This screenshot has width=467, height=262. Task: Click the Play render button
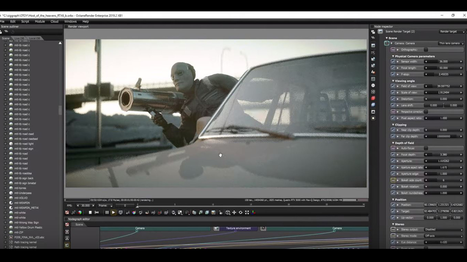click(113, 212)
